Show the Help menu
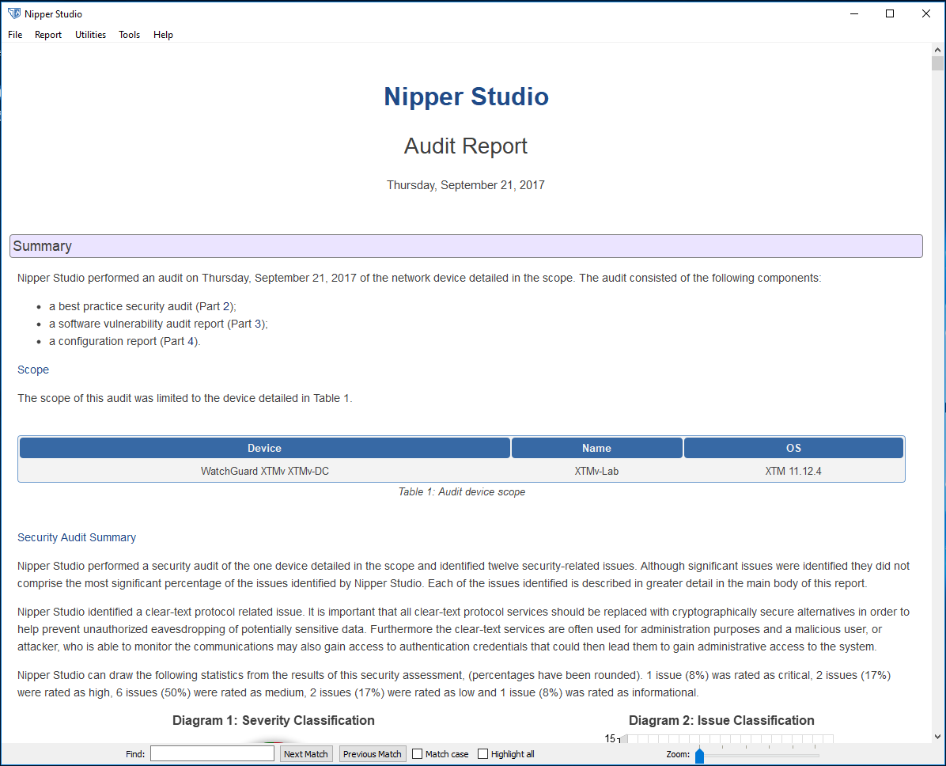Image resolution: width=946 pixels, height=766 pixels. coord(163,35)
